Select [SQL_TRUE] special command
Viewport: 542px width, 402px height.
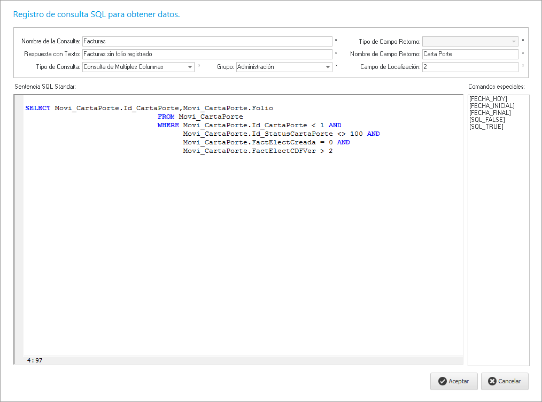486,127
